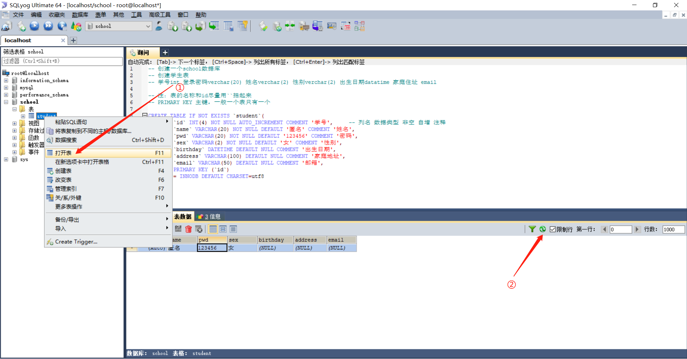687x359 pixels.
Task: Choose 更多表操作 submenu entry
Action: click(x=109, y=207)
